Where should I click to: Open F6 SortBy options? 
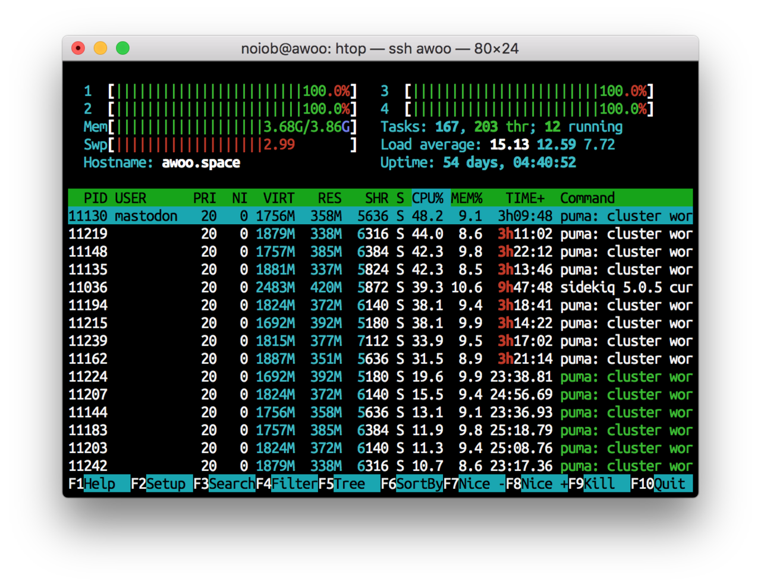(x=413, y=484)
